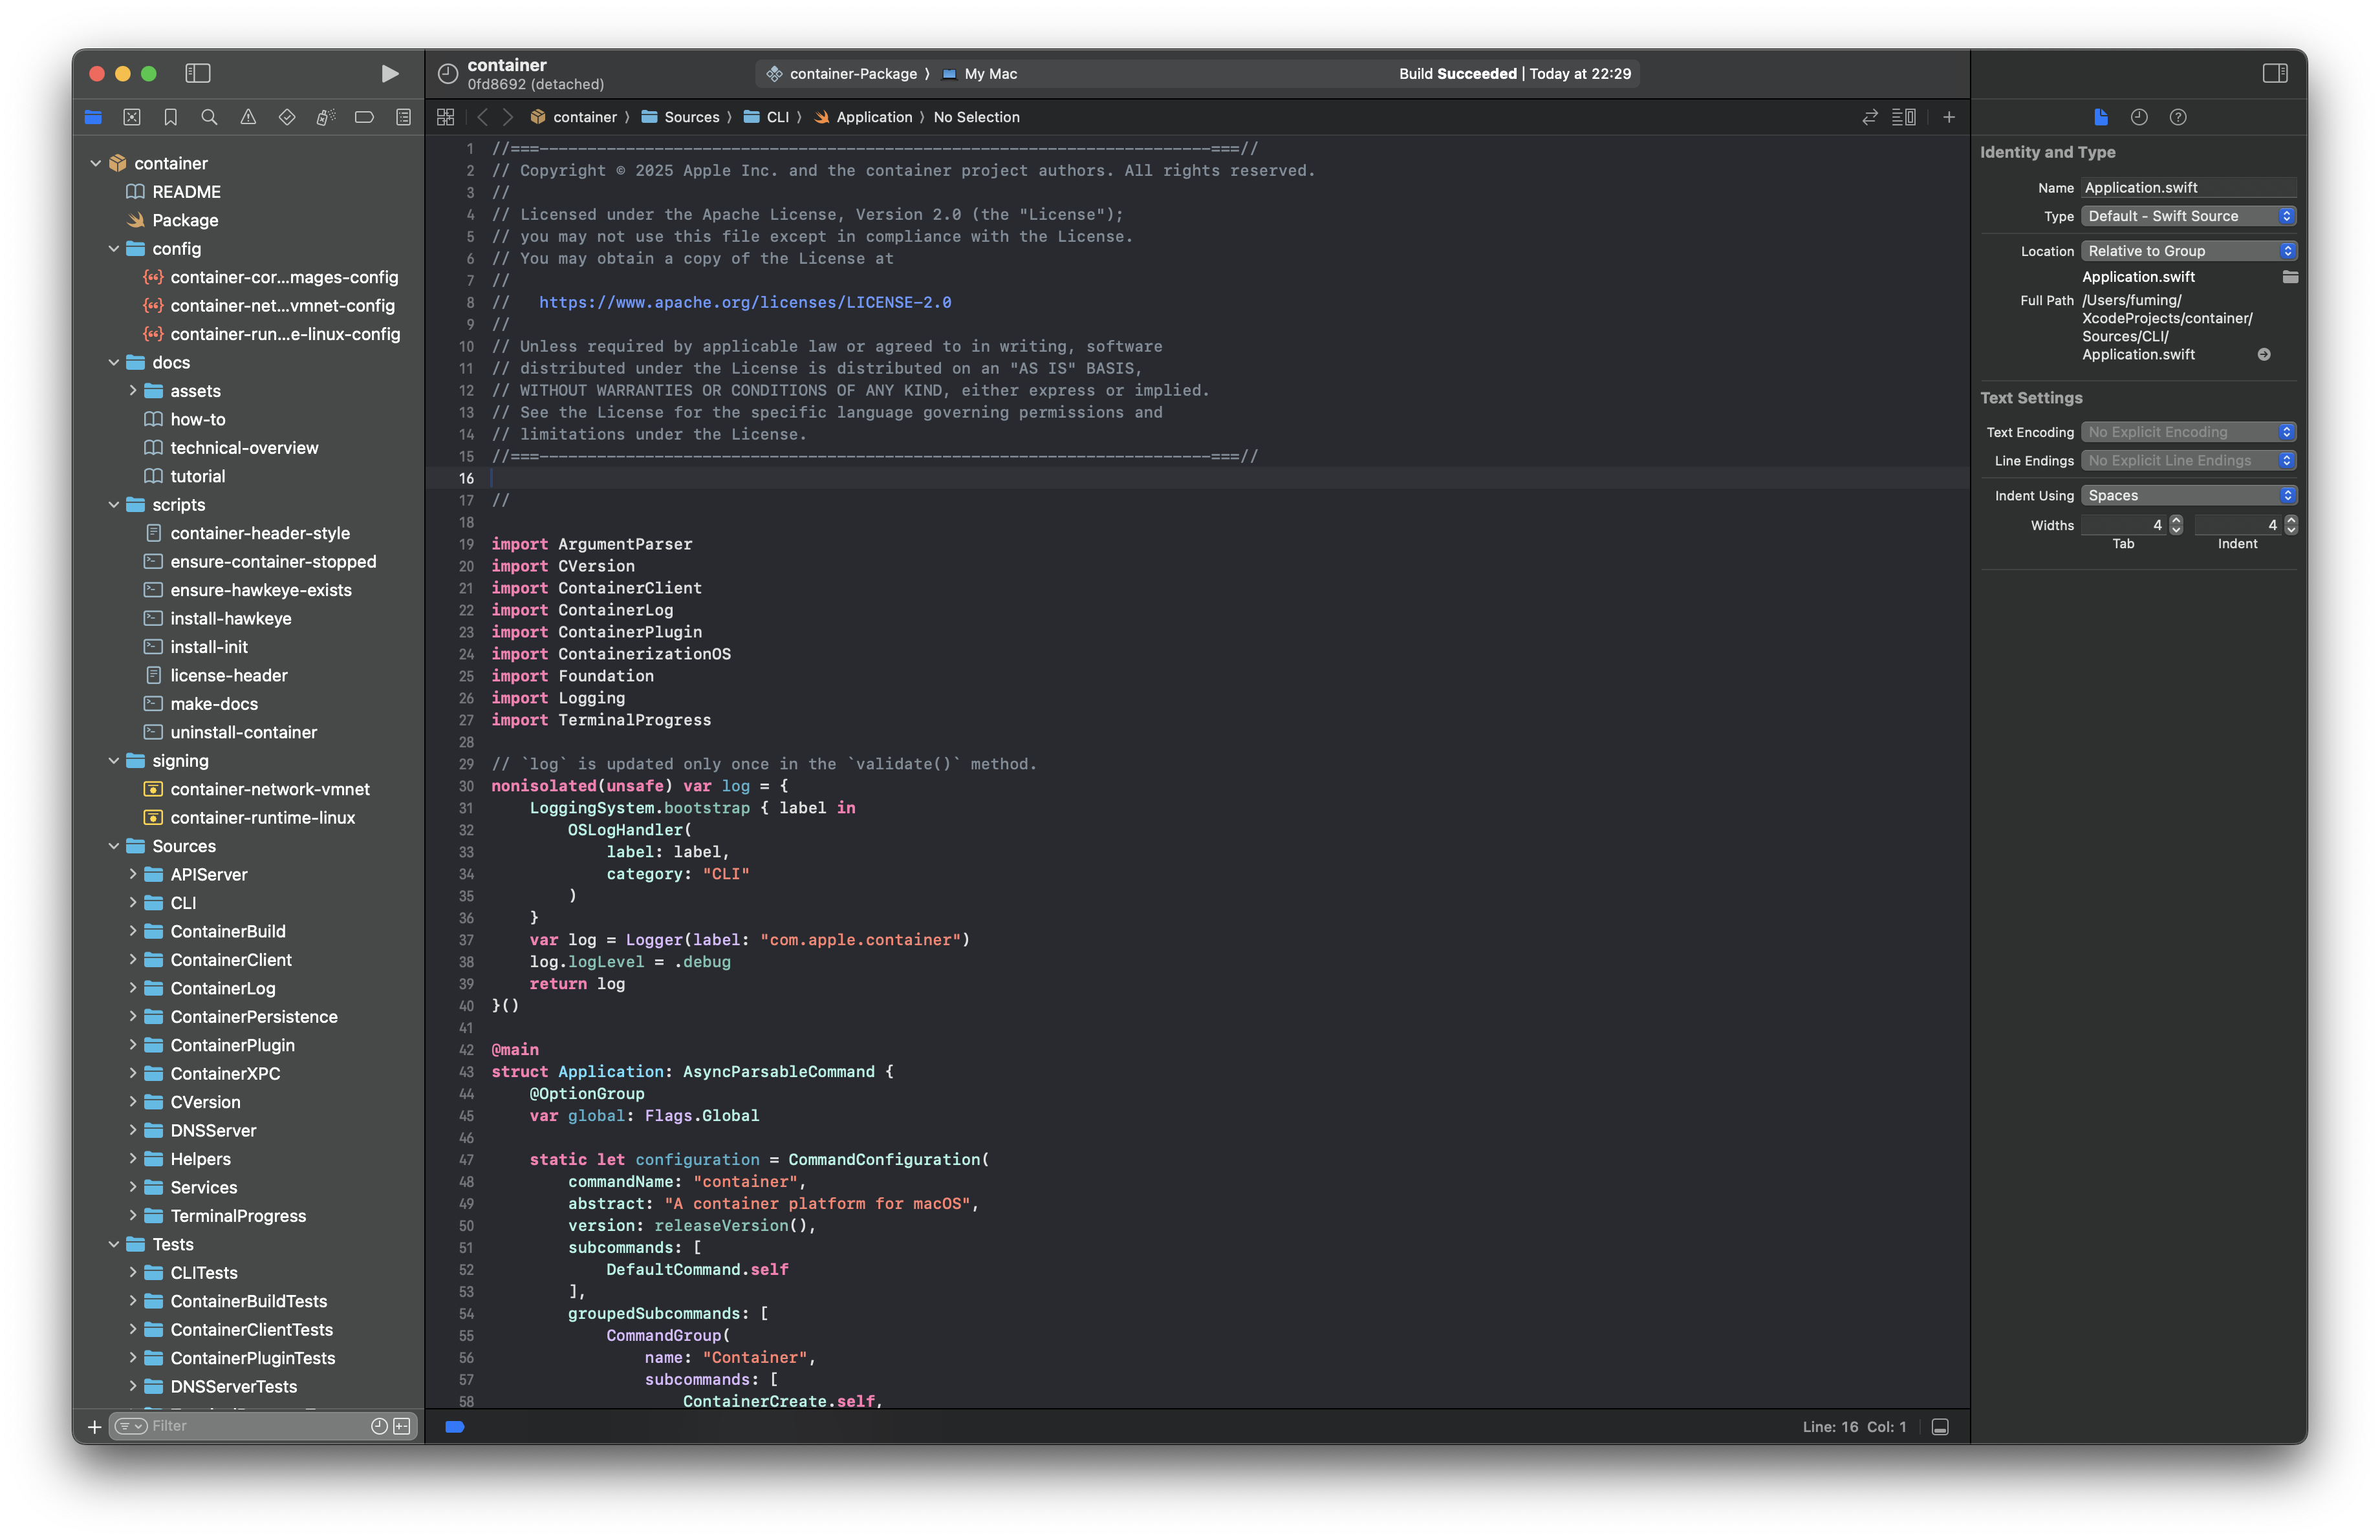
Task: Open Indent Using Spaces dropdown
Action: click(2189, 496)
